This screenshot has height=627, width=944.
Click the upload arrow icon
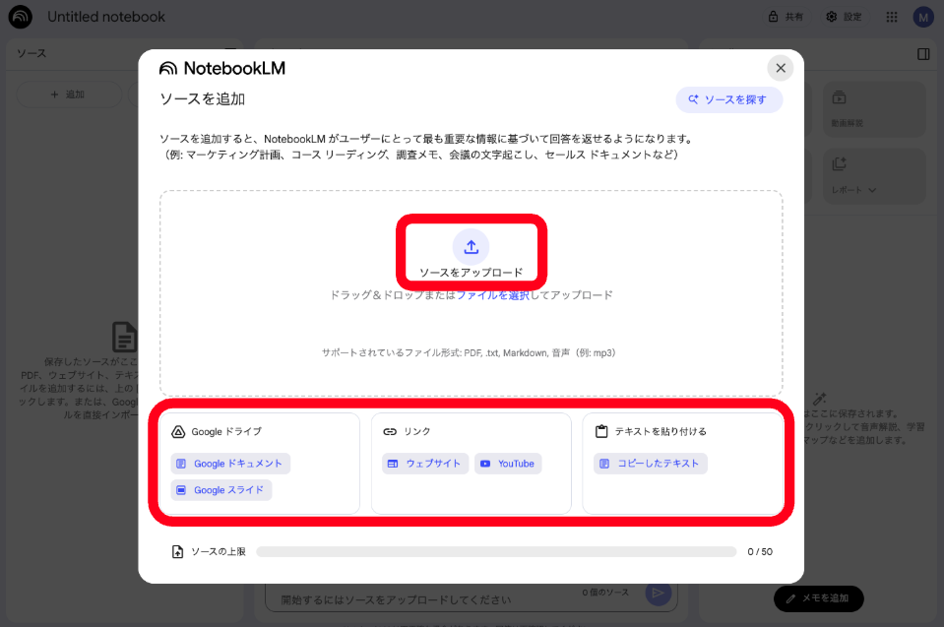pyautogui.click(x=471, y=247)
